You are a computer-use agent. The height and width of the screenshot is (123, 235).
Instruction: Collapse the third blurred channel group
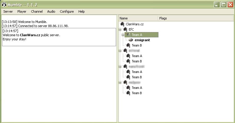(120, 67)
